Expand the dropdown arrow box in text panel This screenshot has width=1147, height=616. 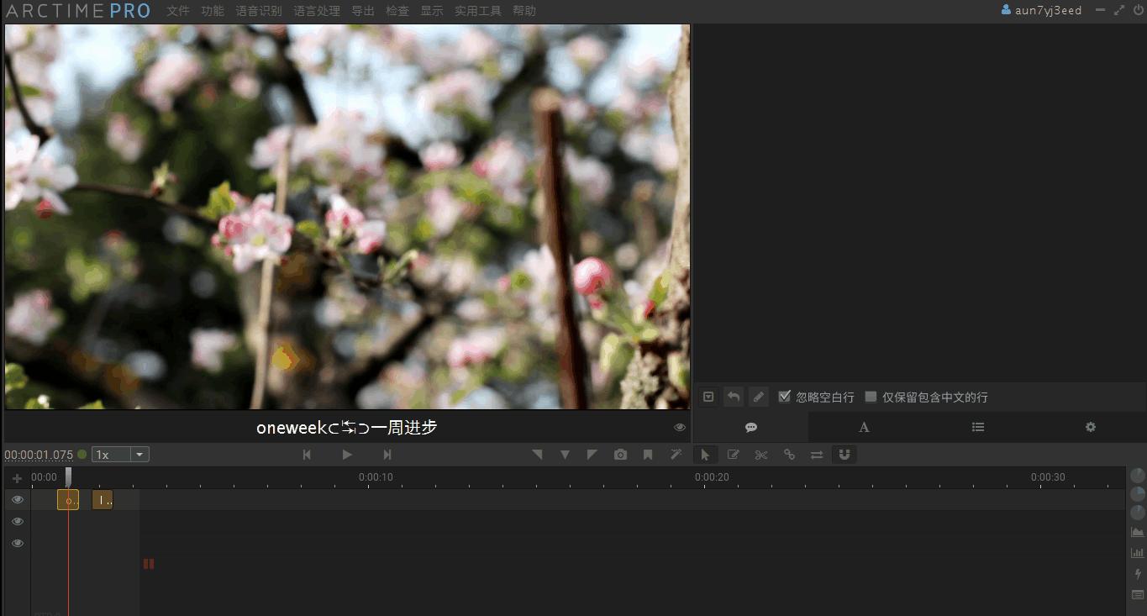point(708,397)
